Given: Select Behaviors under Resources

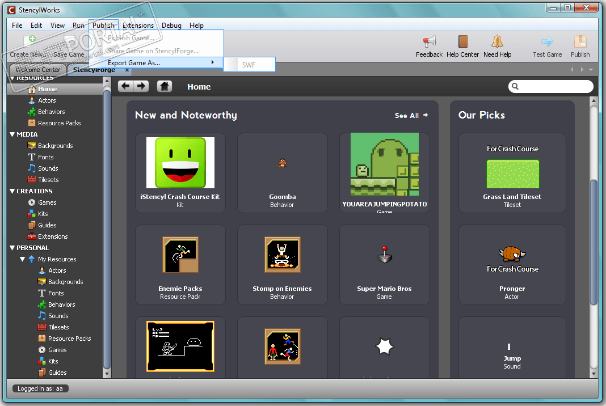Looking at the screenshot, I should click(51, 112).
